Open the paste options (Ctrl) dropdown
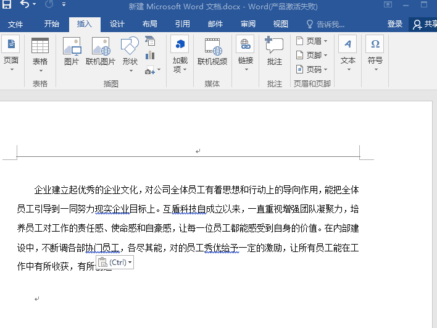This screenshot has width=437, height=328. 115,263
